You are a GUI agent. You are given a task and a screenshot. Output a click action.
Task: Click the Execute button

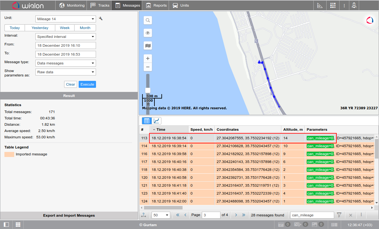[x=87, y=84]
